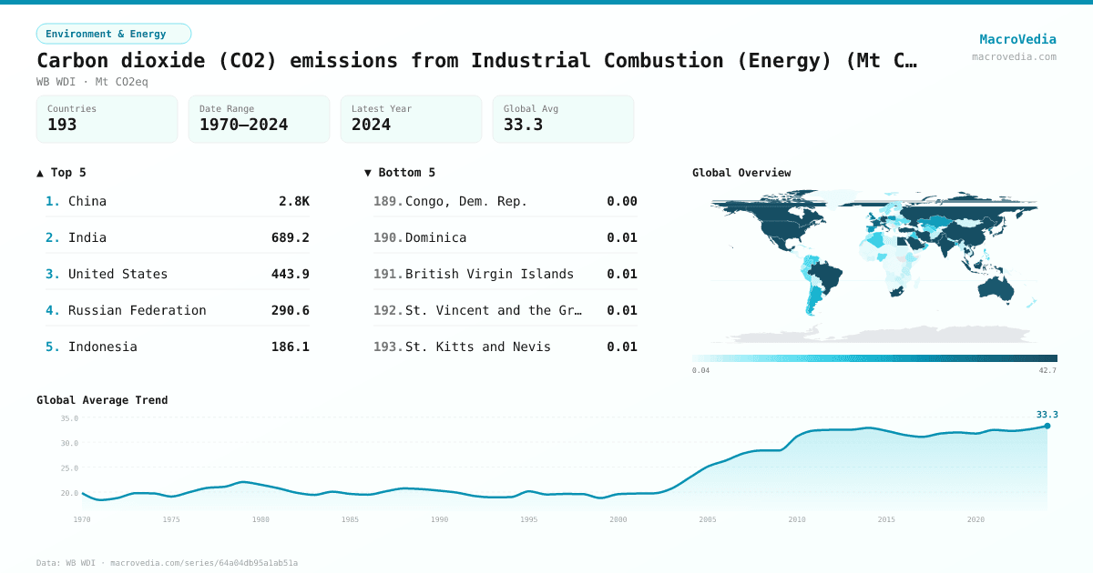Click the MacroVedia logo
This screenshot has height=573, width=1093.
[1017, 39]
